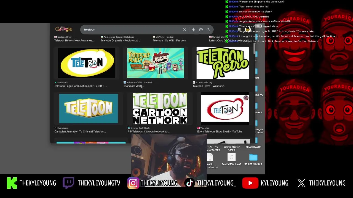Viewport: 353px width, 198px height.
Task: Open Google apps grid icon
Action: (240, 30)
